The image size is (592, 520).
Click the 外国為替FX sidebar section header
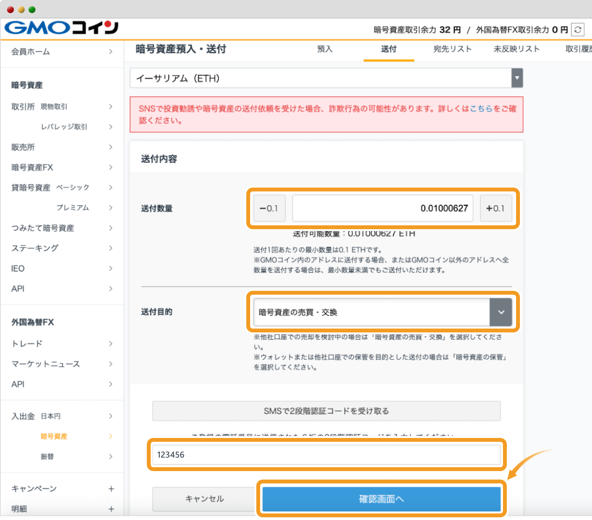click(x=33, y=322)
